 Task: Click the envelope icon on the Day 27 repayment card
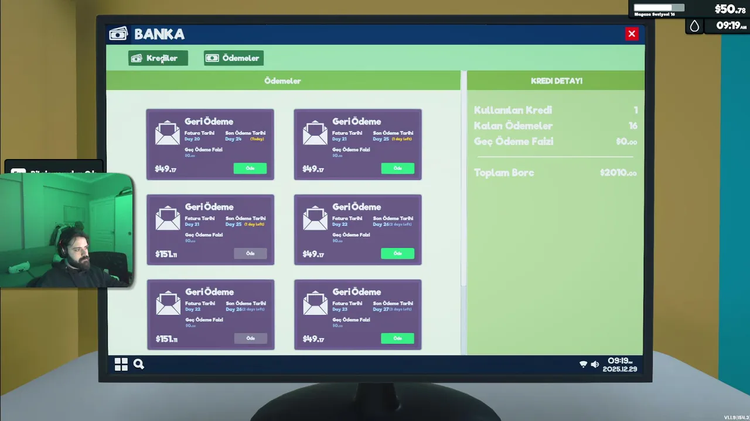click(315, 303)
